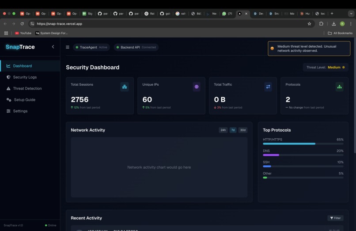The image size is (356, 231).
Task: Open the Setup Guide page
Action: pyautogui.click(x=30, y=100)
